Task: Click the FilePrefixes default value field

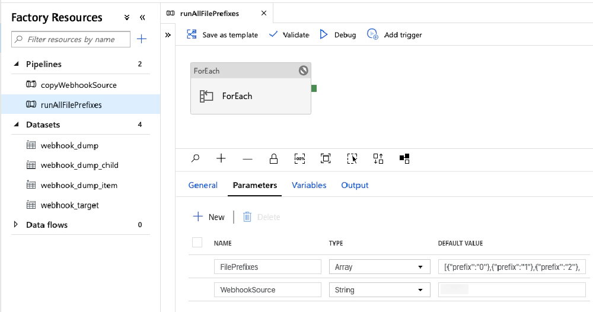Action: click(x=512, y=266)
